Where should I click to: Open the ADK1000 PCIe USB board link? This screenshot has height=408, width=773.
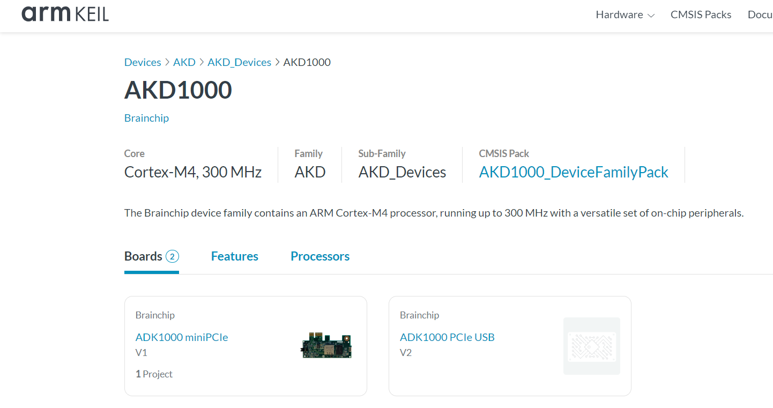(x=447, y=337)
